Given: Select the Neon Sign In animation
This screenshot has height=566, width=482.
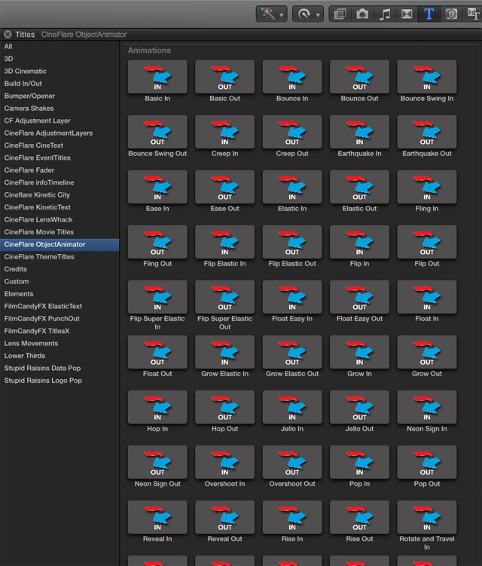Looking at the screenshot, I should click(427, 407).
